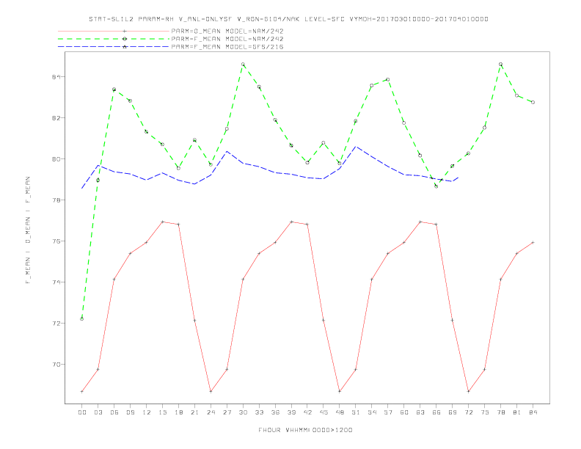
Task: Click the green dashed legend line sample
Action: [114, 39]
